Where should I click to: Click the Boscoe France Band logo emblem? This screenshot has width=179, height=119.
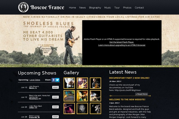(x=23, y=7)
